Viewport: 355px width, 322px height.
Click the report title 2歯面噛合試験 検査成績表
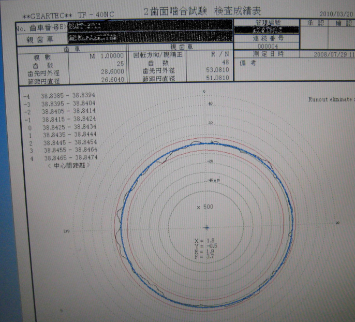click(202, 11)
